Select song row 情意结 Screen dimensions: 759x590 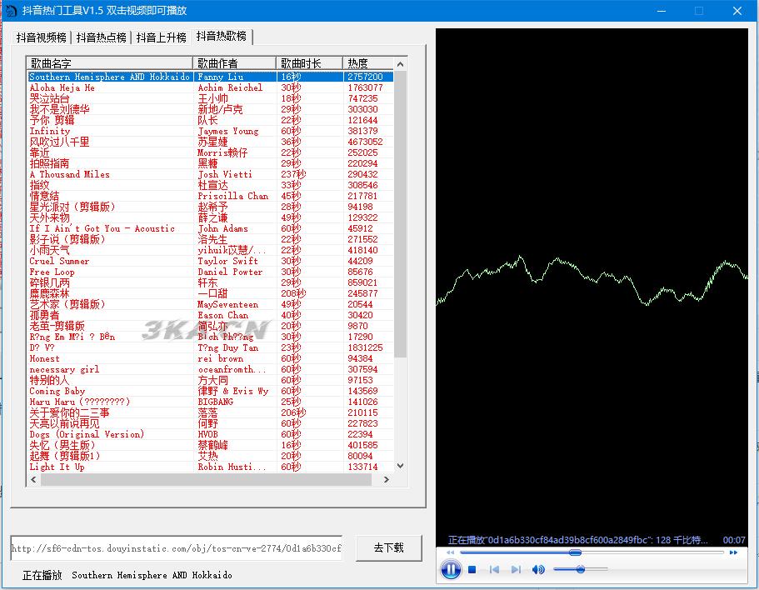pyautogui.click(x=210, y=196)
